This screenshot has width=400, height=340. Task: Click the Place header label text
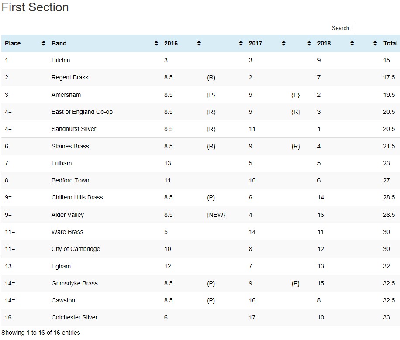tap(13, 43)
